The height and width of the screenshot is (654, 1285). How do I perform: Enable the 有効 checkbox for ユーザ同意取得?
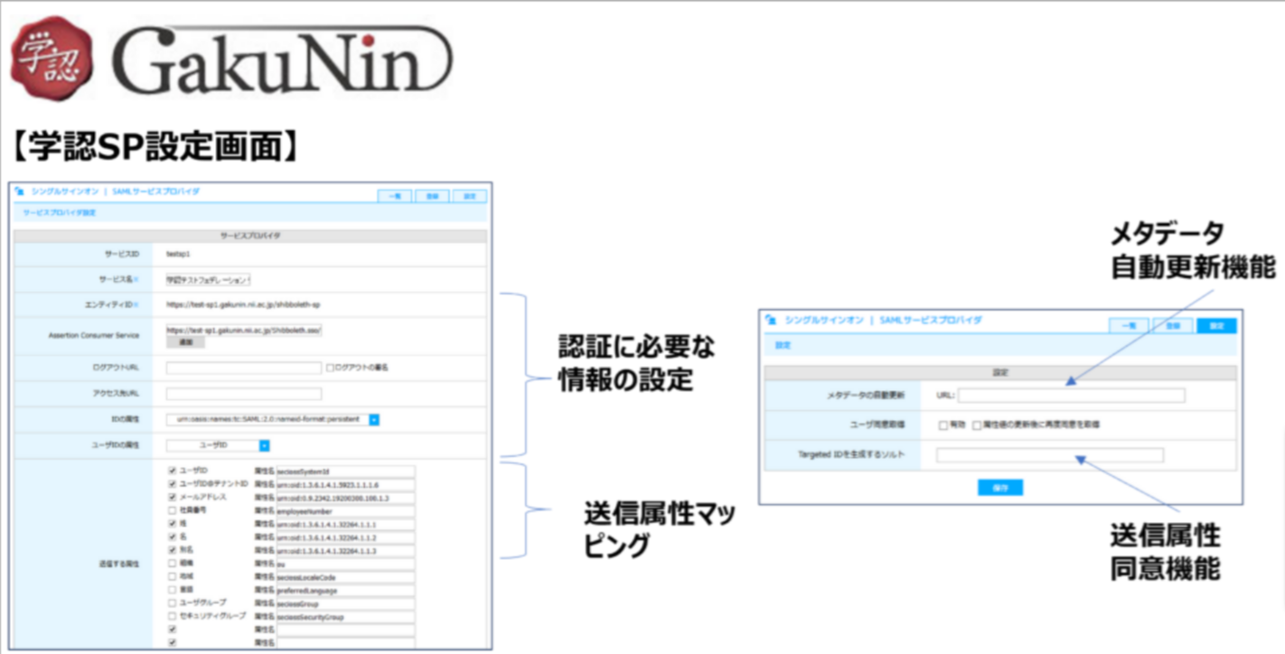click(x=943, y=424)
